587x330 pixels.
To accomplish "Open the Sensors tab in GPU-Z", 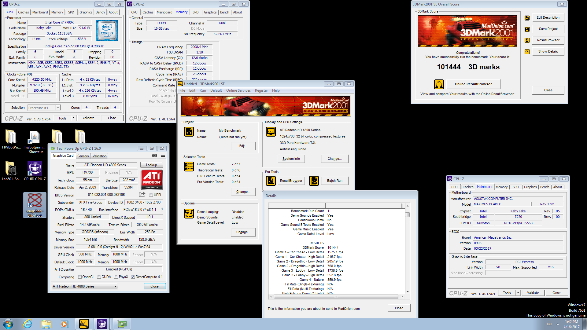I will point(83,156).
